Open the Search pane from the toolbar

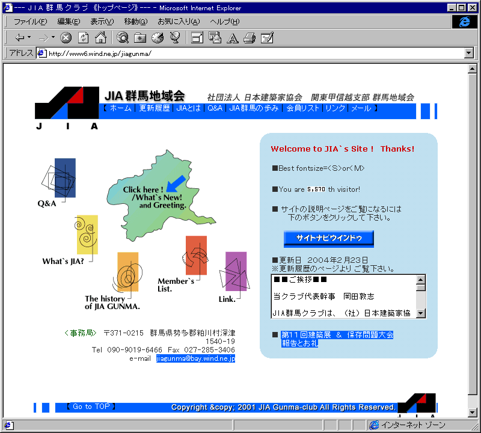coord(123,38)
